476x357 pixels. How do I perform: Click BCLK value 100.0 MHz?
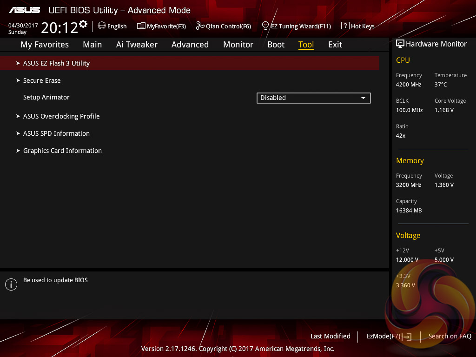409,110
